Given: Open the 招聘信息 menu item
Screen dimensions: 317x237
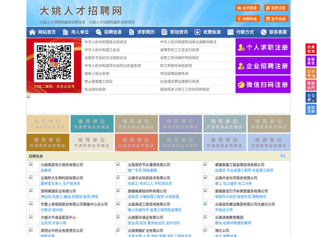Looking at the screenshot, I should 113,32.
